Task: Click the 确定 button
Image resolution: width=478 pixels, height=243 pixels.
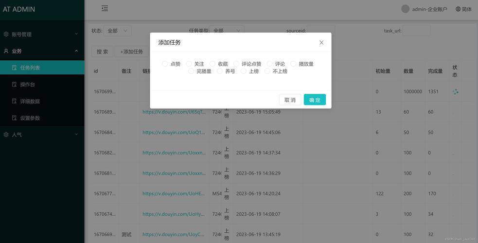Action: tap(315, 100)
